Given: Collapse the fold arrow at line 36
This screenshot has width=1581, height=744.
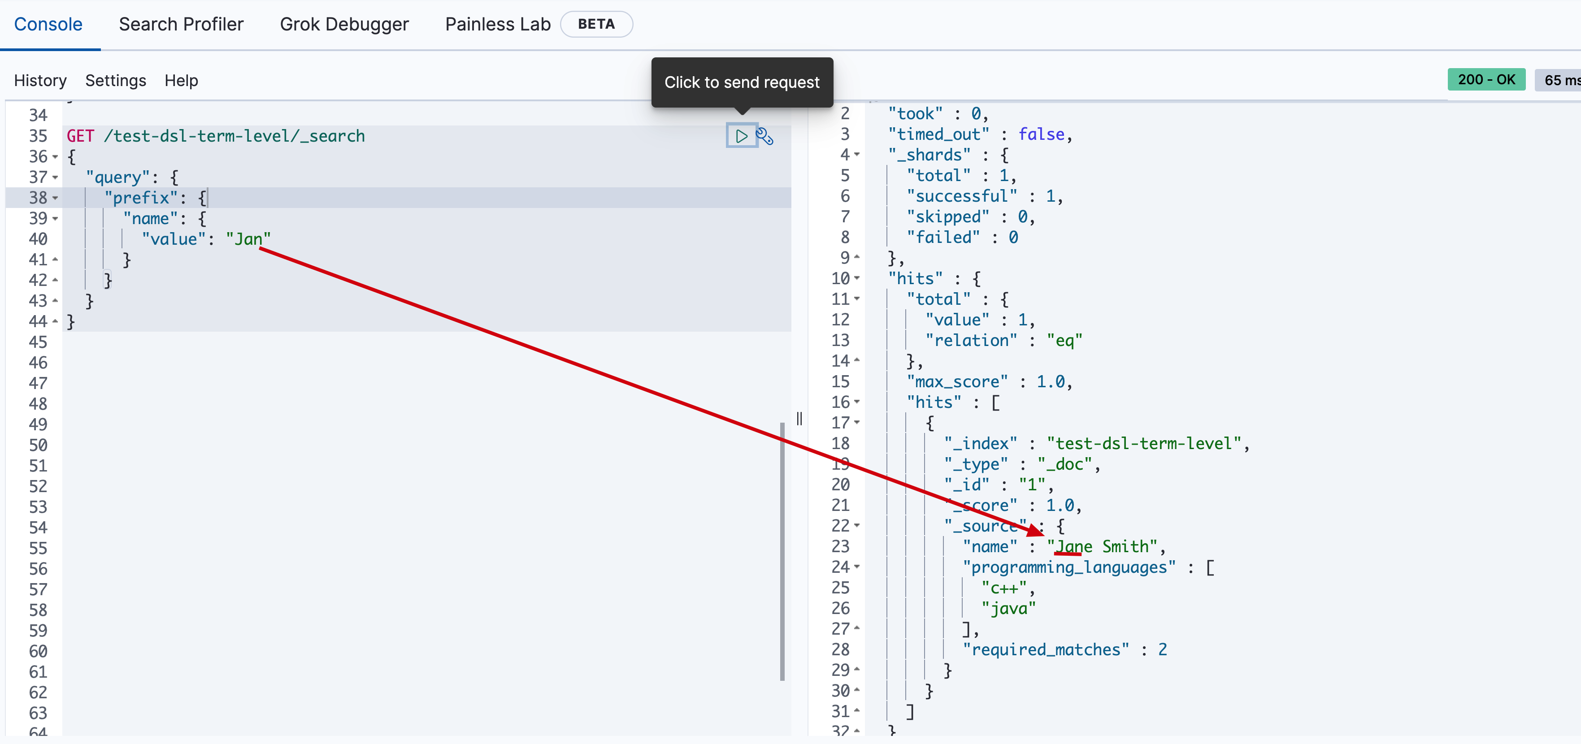Looking at the screenshot, I should 55,157.
